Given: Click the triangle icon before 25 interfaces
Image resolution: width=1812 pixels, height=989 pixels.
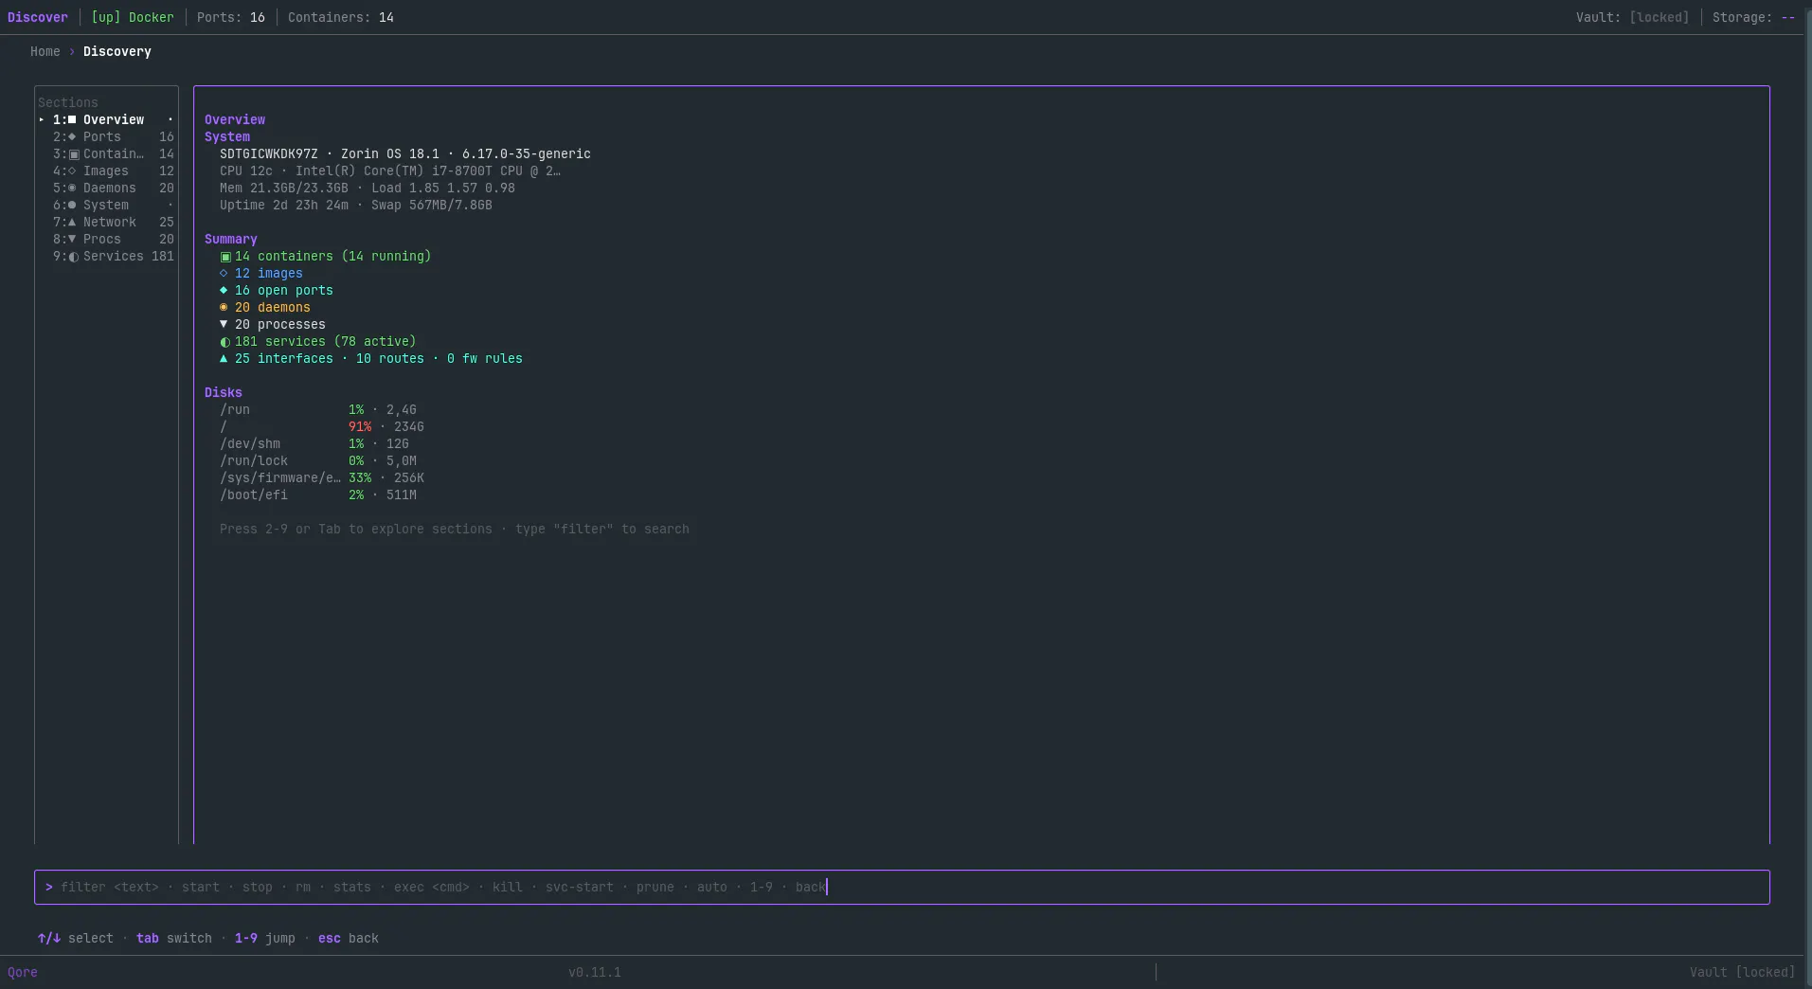Looking at the screenshot, I should pos(224,358).
